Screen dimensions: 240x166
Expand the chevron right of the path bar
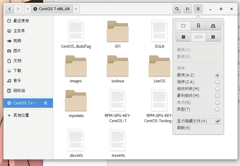click(x=76, y=9)
